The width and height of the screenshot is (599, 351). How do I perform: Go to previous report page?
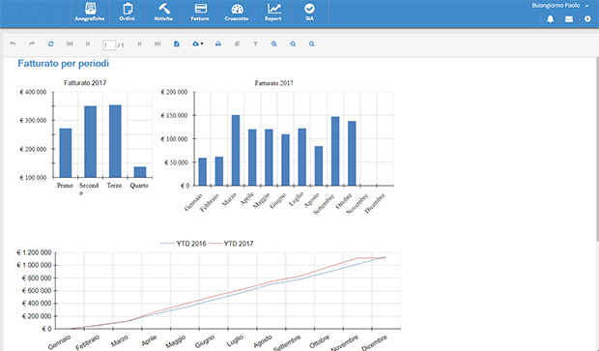[x=88, y=44]
